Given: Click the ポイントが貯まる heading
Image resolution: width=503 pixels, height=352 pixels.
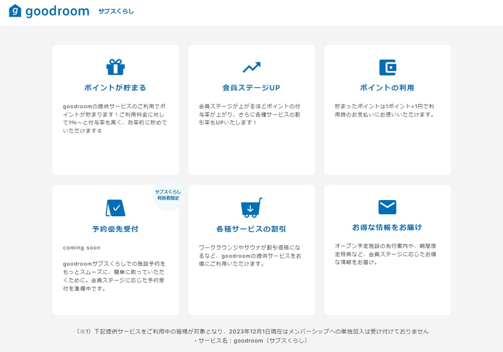Looking at the screenshot, I should point(115,88).
